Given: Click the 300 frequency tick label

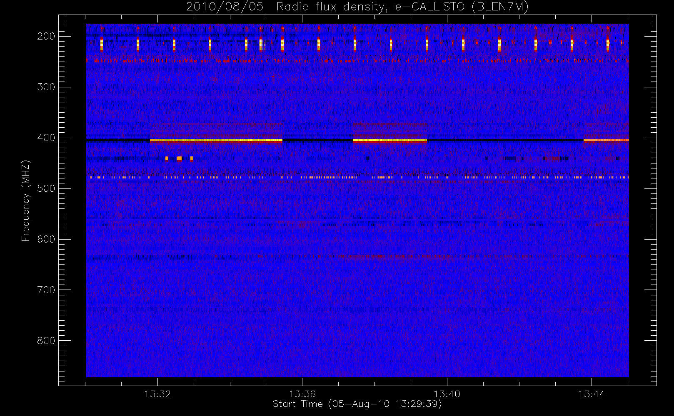Looking at the screenshot, I should [x=46, y=87].
